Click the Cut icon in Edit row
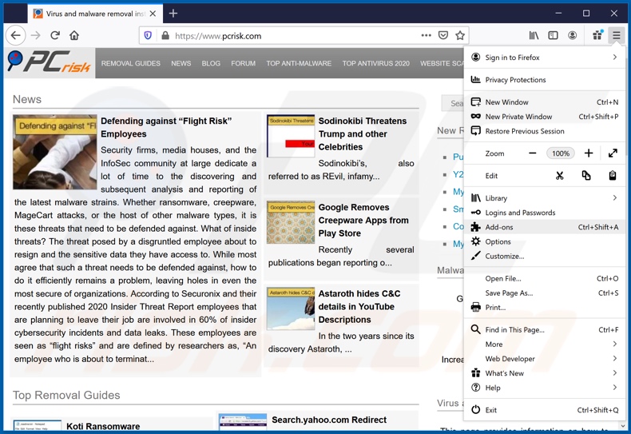The width and height of the screenshot is (631, 434). point(560,176)
